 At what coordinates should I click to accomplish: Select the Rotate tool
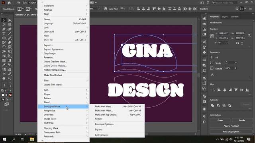[x=4, y=47]
